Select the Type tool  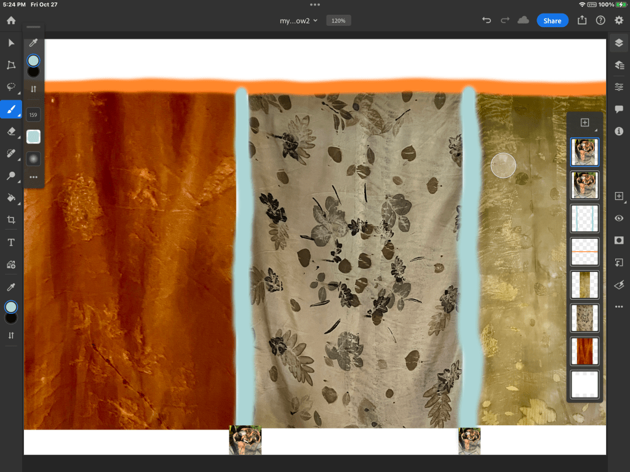coord(11,242)
